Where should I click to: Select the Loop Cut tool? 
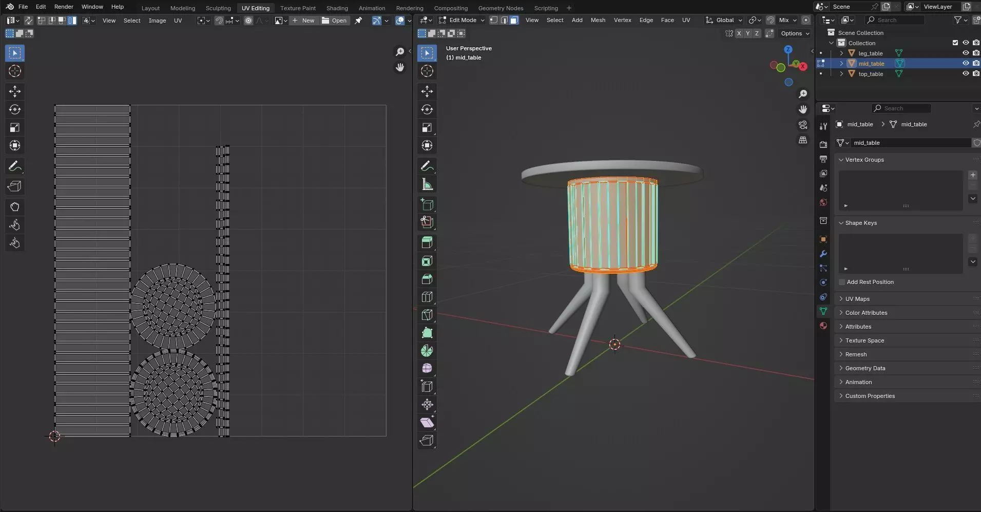[x=427, y=297]
